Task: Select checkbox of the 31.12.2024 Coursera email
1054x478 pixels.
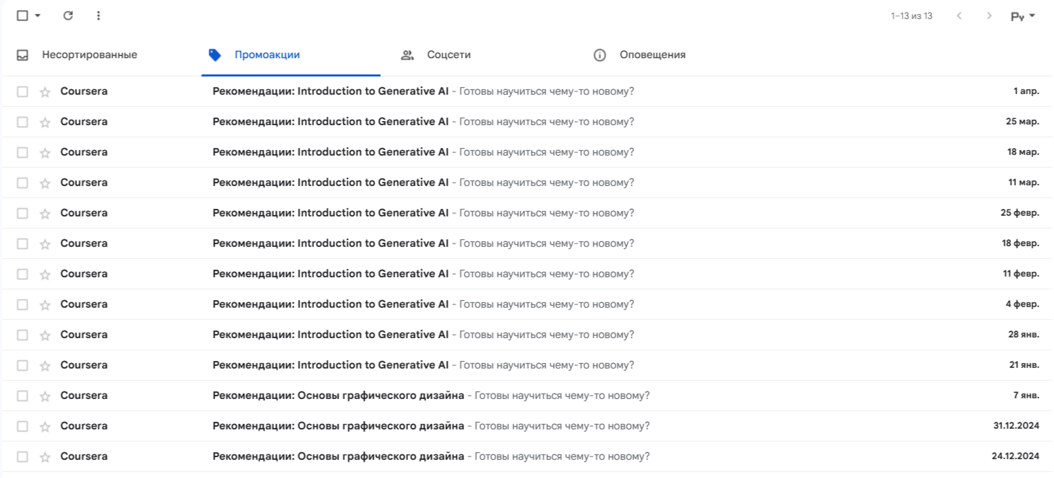Action: pos(22,426)
